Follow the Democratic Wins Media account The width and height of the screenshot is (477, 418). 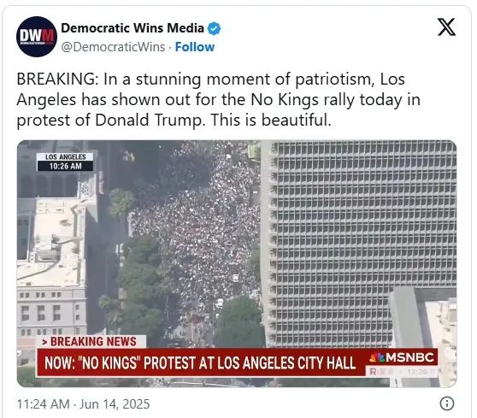tap(195, 47)
